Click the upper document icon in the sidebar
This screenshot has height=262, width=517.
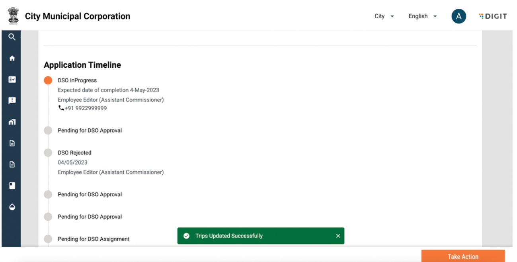(12, 143)
